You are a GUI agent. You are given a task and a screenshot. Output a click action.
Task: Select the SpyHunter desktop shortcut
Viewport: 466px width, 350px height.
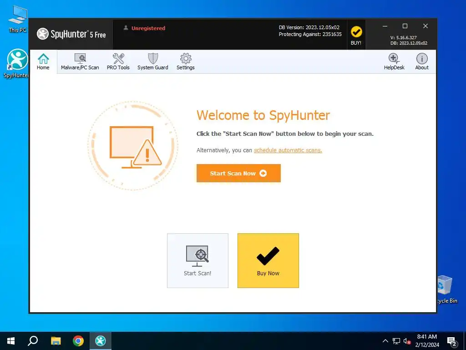tap(17, 64)
